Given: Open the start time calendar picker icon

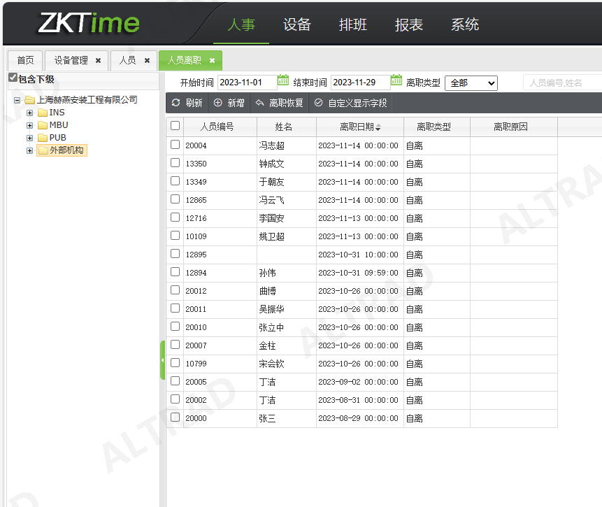Looking at the screenshot, I should click(283, 81).
